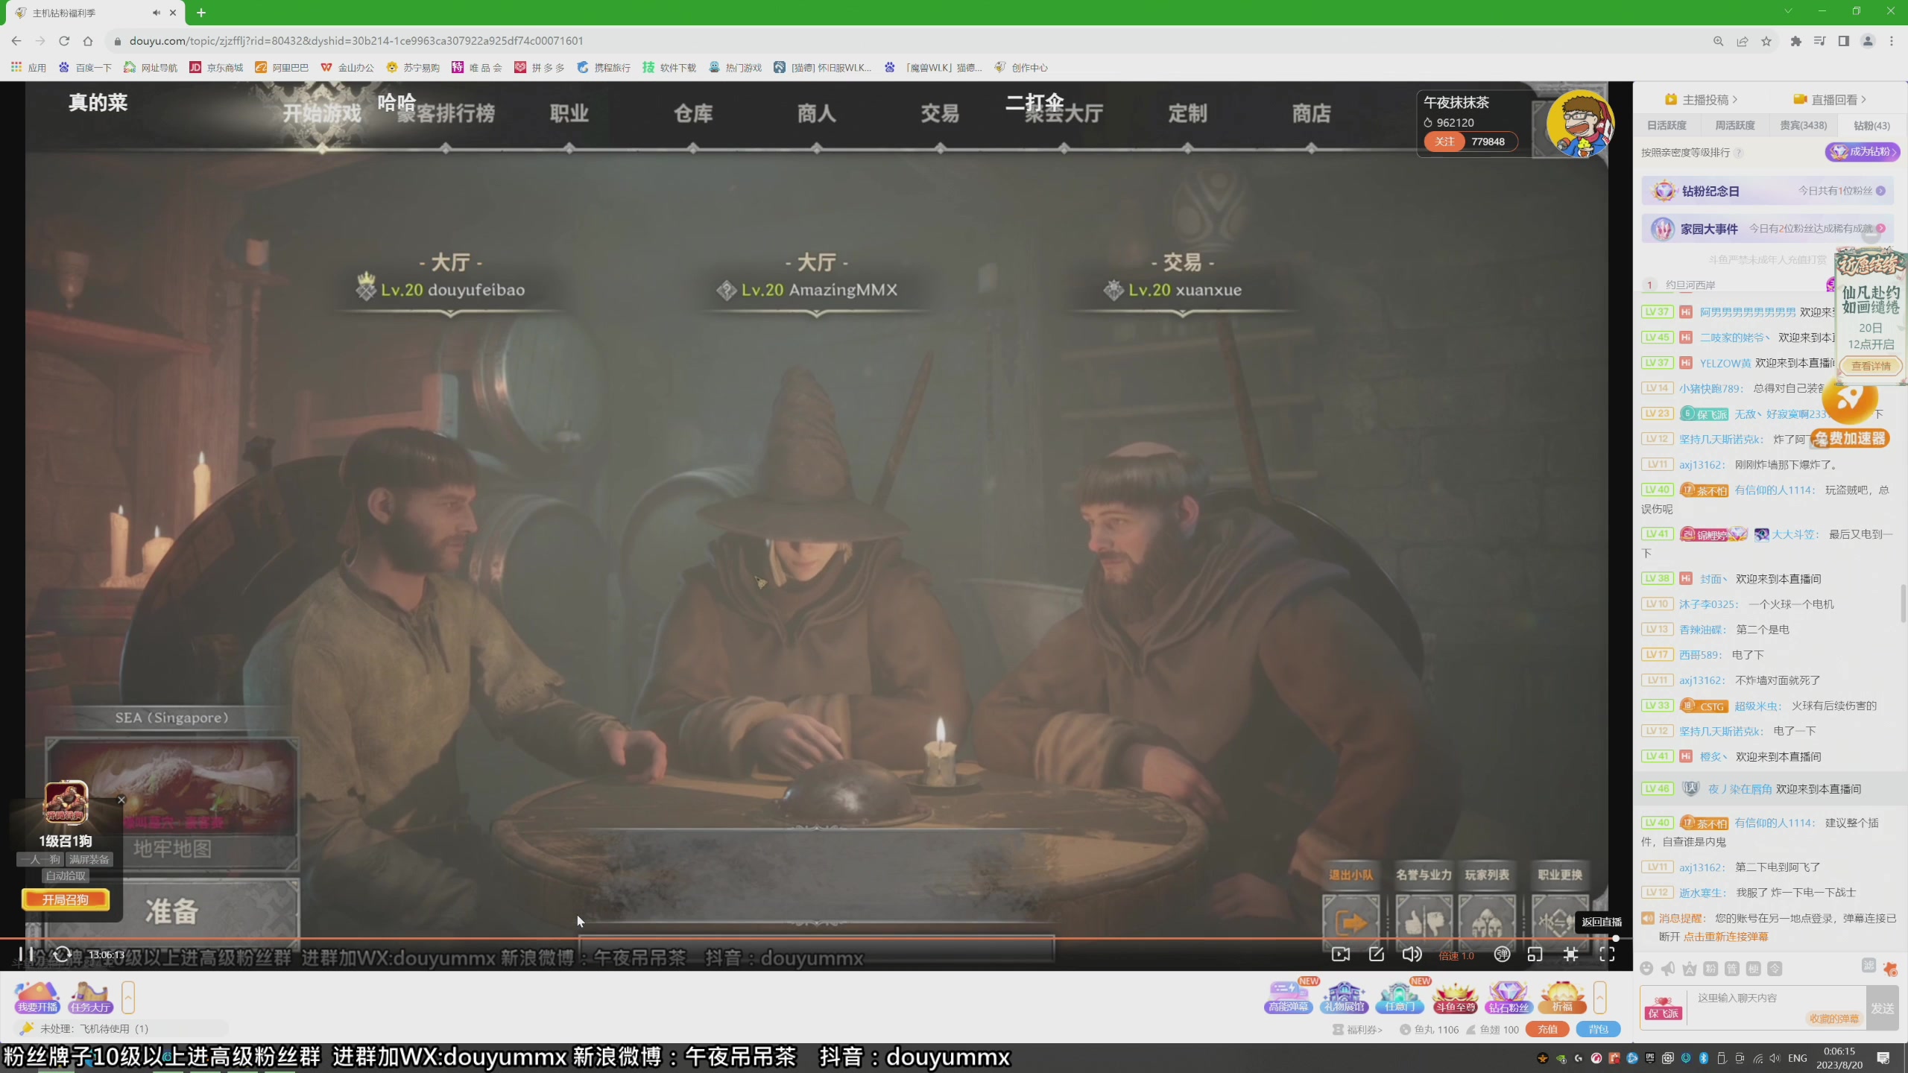The width and height of the screenshot is (1908, 1073).
Task: Click the megaphone horn icon in chat toolbar
Action: [x=1668, y=968]
